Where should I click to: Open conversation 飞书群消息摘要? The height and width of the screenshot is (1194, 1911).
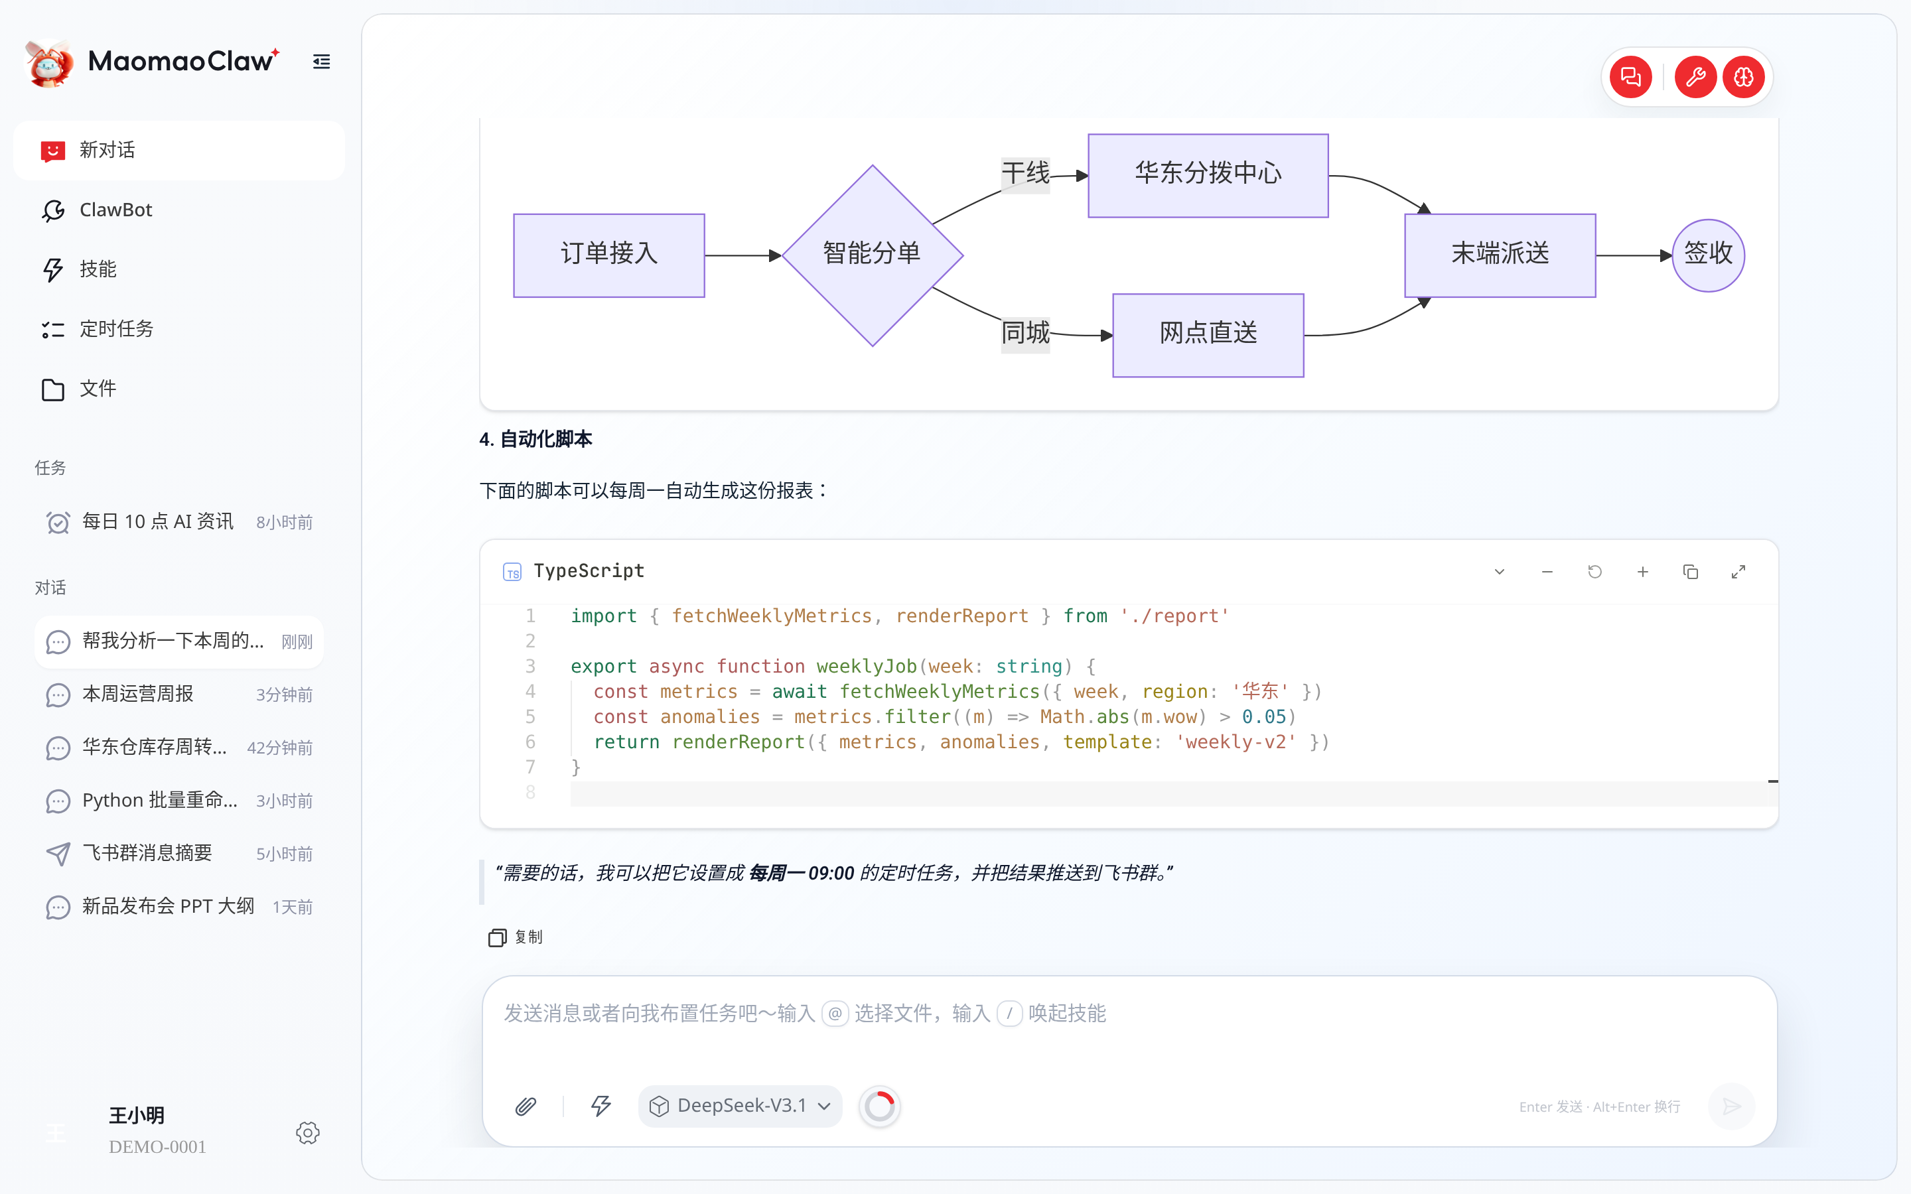pyautogui.click(x=179, y=854)
